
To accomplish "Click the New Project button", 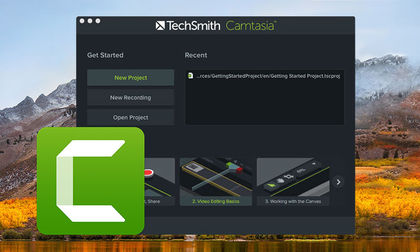I will [x=131, y=78].
